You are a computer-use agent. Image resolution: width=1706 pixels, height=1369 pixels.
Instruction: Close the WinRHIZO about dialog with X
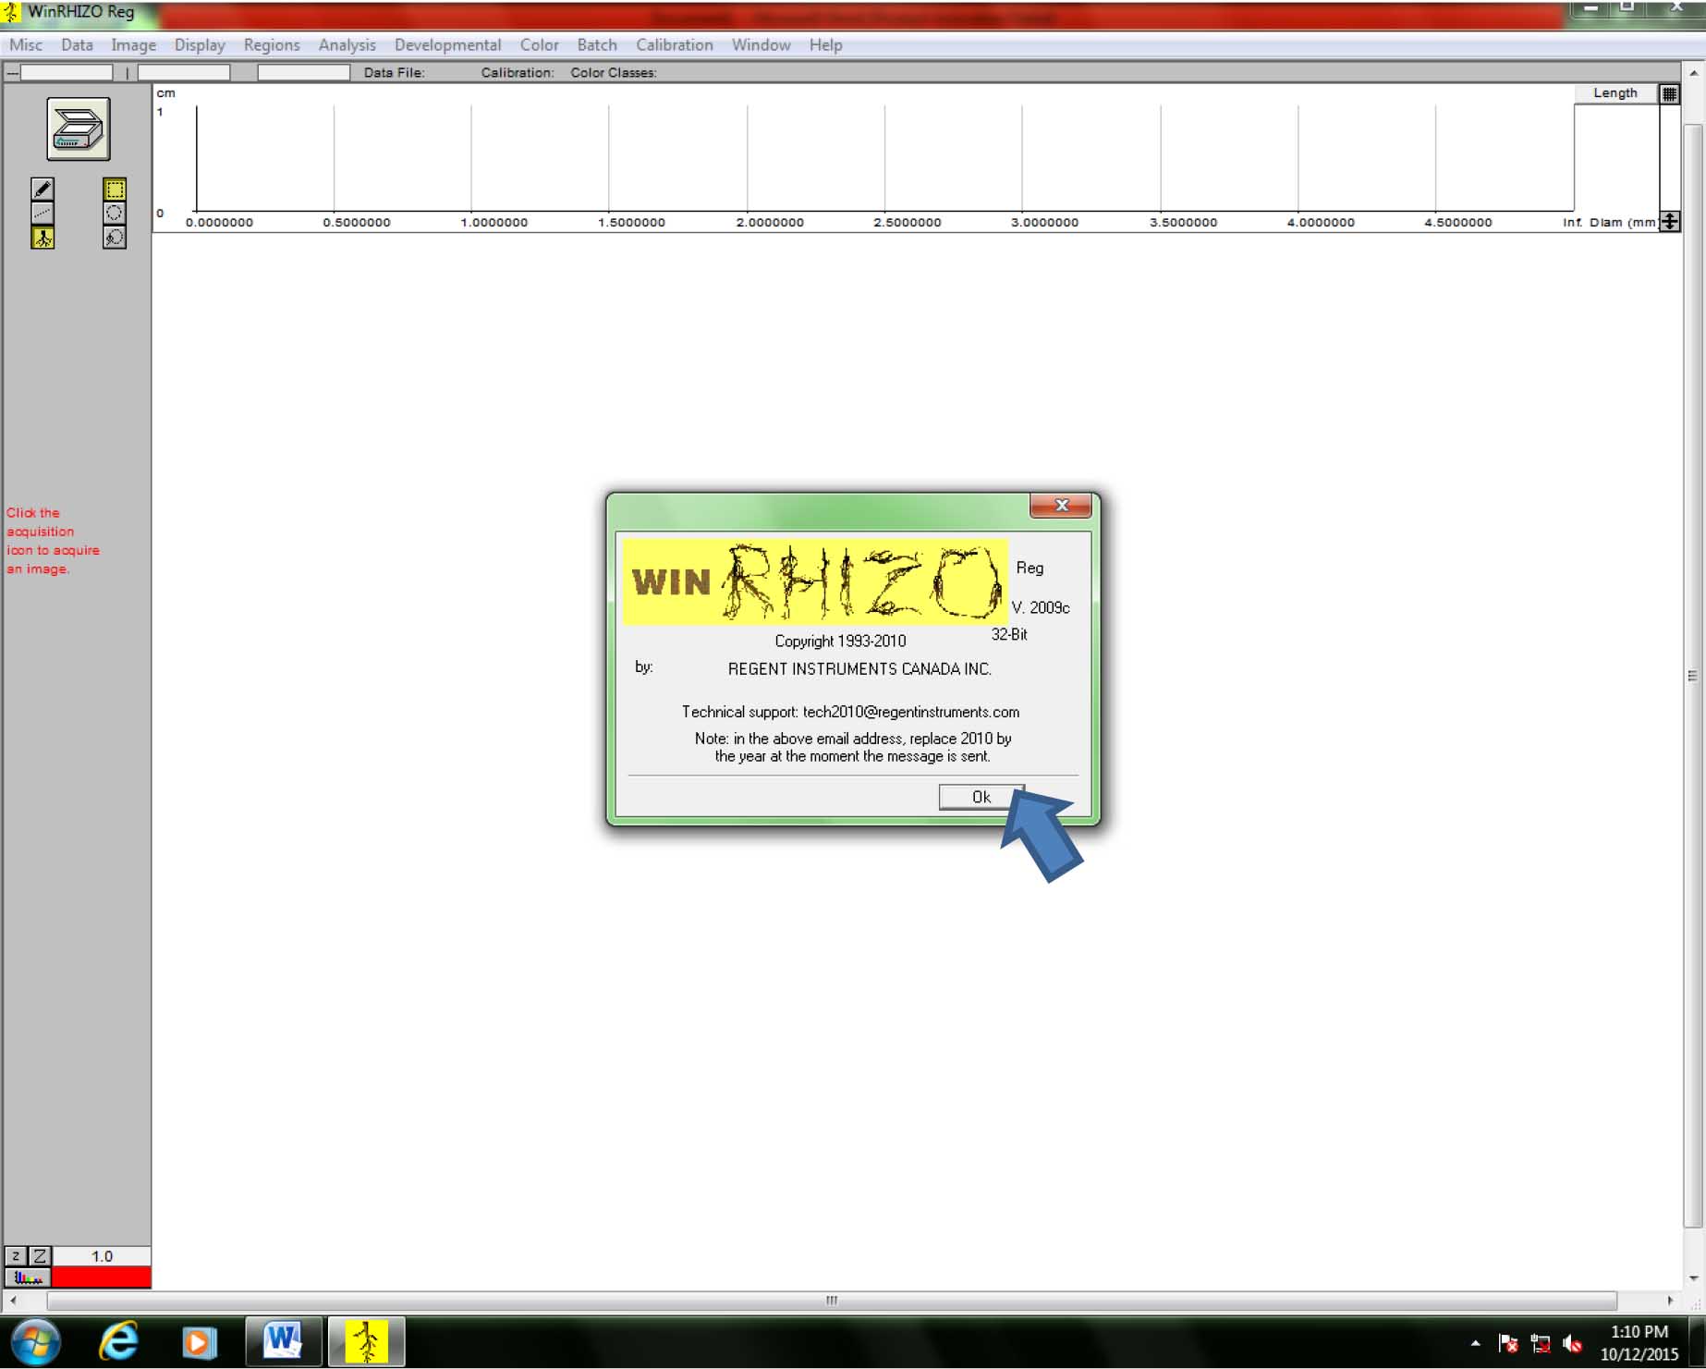pyautogui.click(x=1061, y=505)
